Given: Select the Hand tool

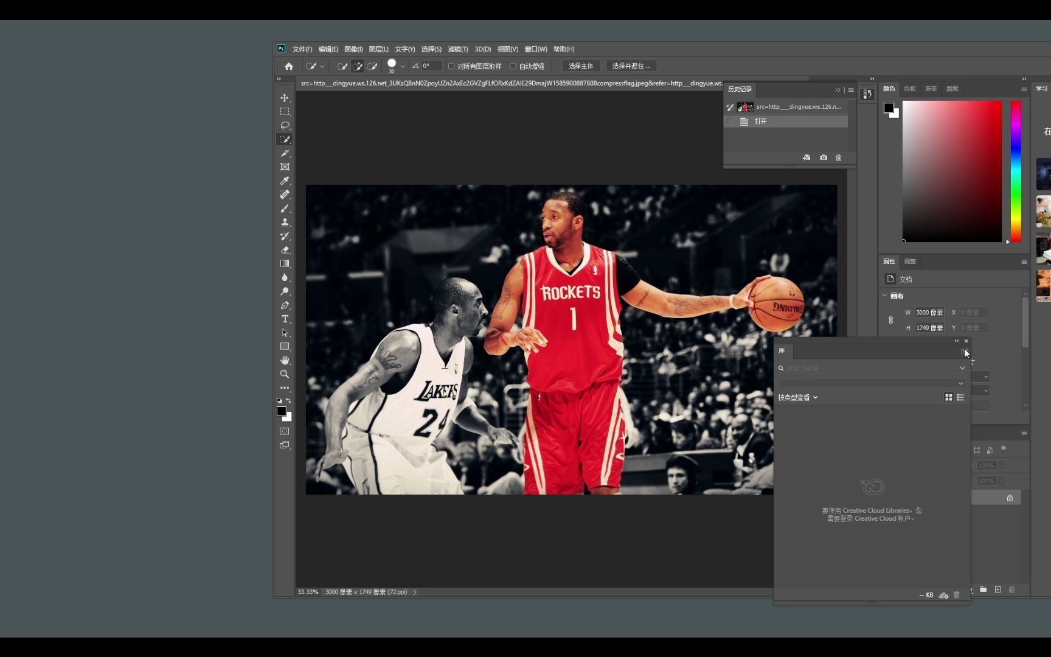Looking at the screenshot, I should 285,360.
